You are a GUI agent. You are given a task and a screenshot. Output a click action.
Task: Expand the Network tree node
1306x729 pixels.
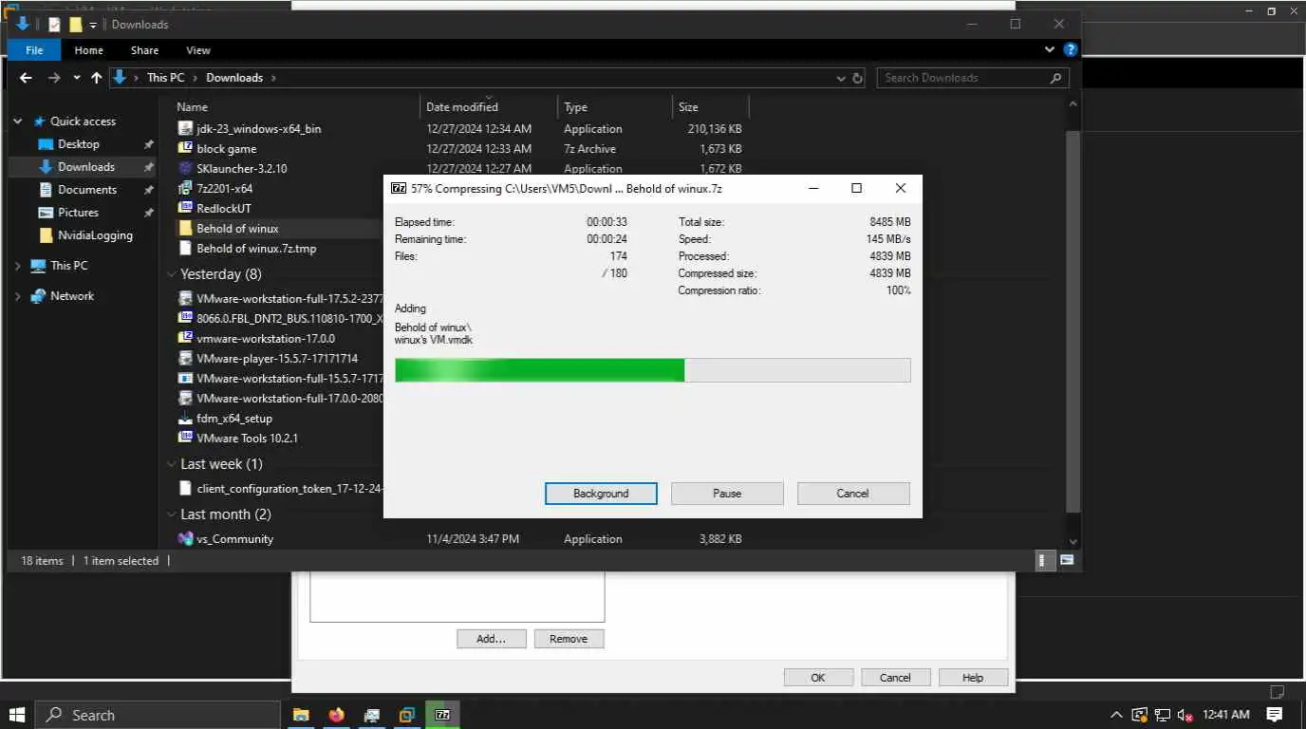click(18, 296)
